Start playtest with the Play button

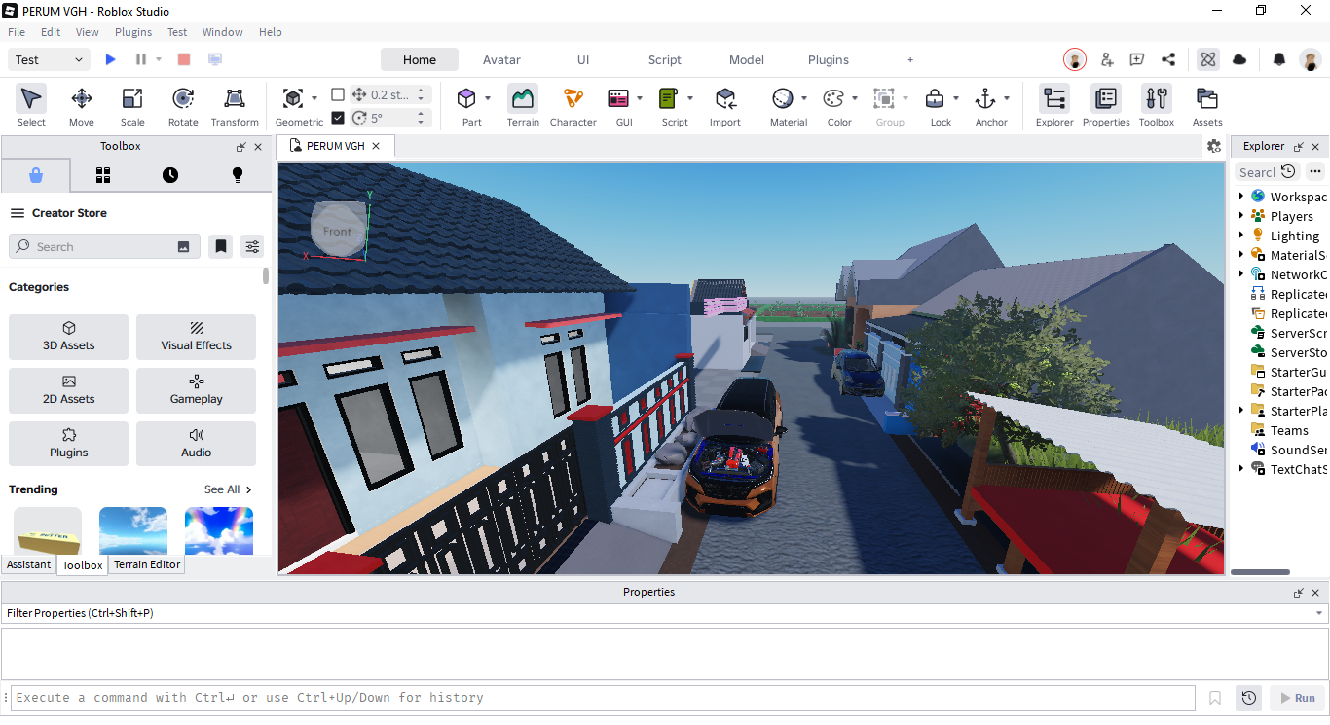pos(110,59)
